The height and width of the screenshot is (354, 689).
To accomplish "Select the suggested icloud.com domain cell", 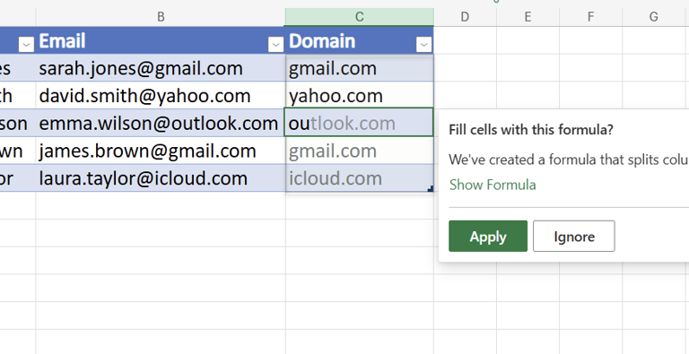I will pos(360,177).
